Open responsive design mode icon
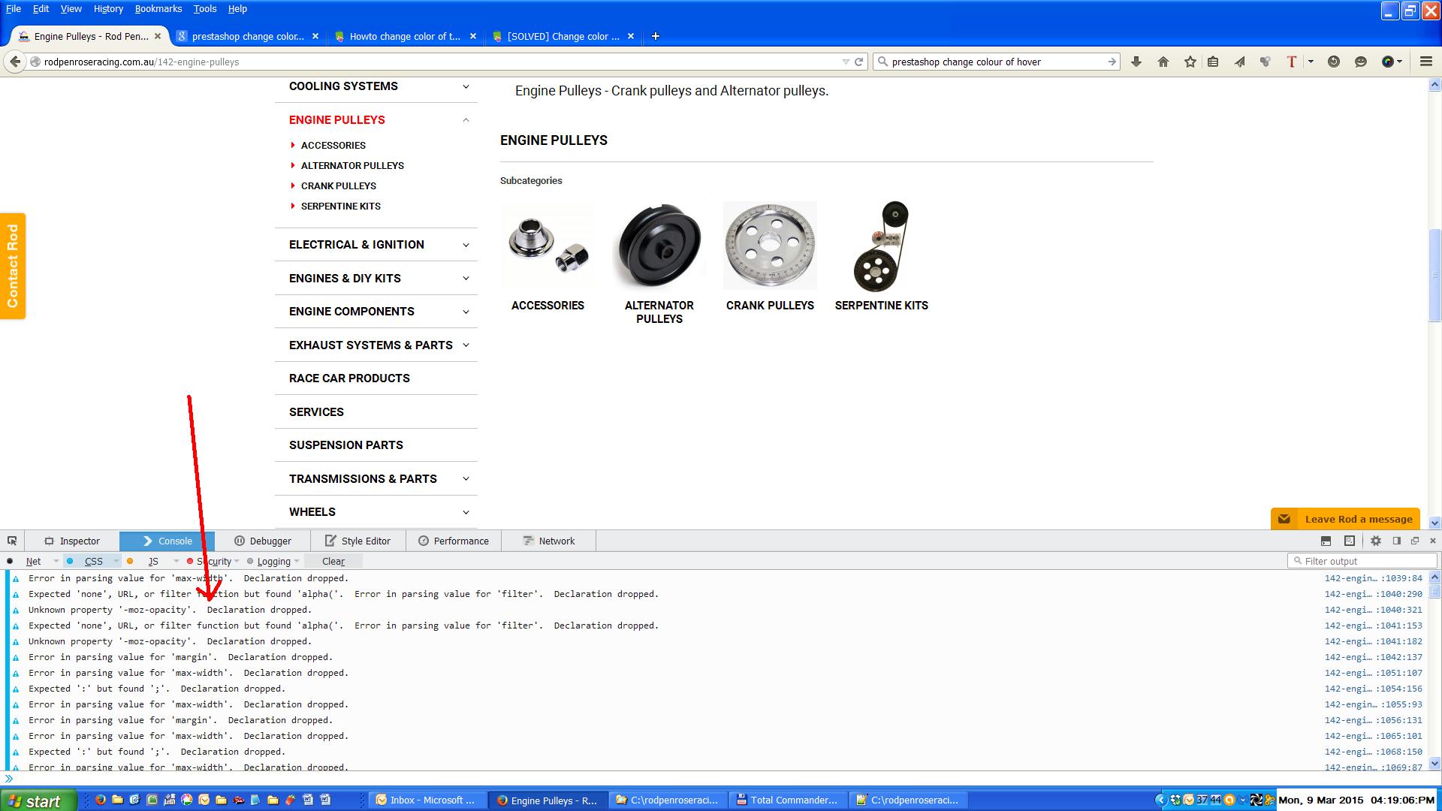This screenshot has width=1442, height=811. (1350, 541)
